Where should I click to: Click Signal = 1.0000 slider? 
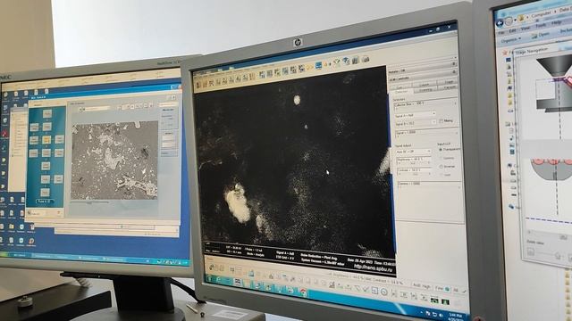[427, 135]
